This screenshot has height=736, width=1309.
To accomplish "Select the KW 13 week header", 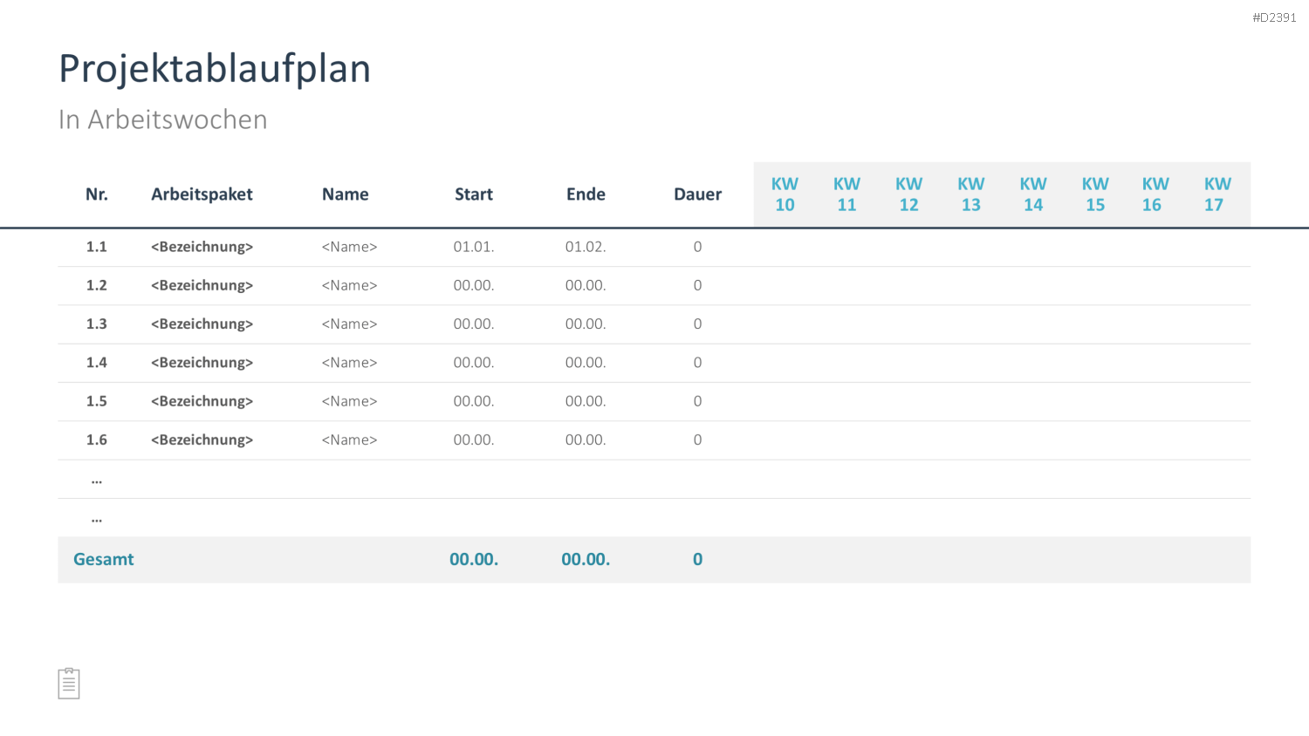I will 971,194.
